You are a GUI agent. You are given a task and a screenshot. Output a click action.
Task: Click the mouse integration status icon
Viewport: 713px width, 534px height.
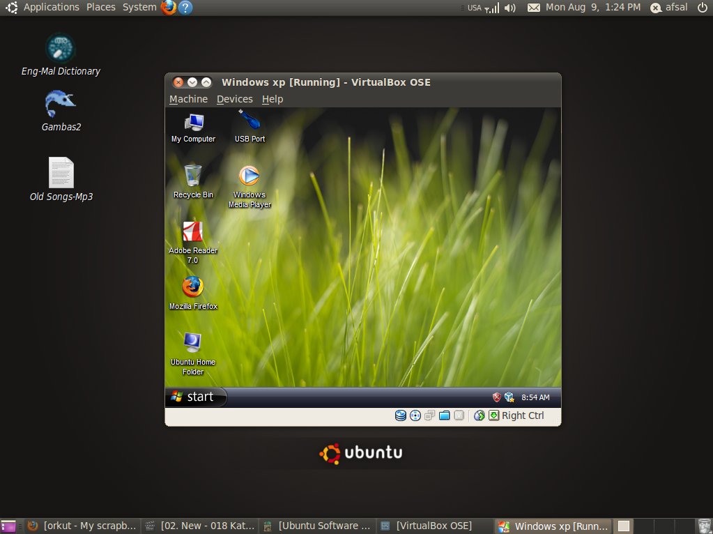point(480,415)
